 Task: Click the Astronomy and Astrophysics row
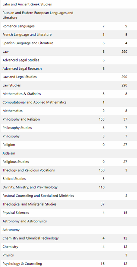click(x=69, y=221)
